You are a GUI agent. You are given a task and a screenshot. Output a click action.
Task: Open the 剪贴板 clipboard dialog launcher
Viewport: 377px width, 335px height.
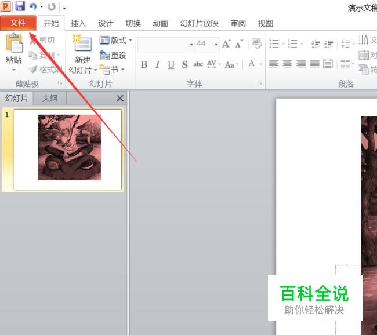coord(60,83)
